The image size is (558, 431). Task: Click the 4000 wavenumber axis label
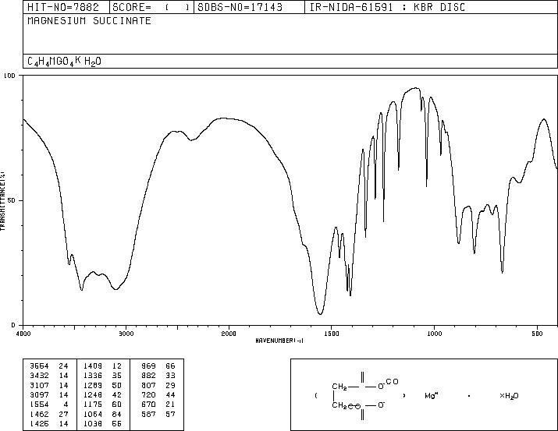tap(23, 334)
